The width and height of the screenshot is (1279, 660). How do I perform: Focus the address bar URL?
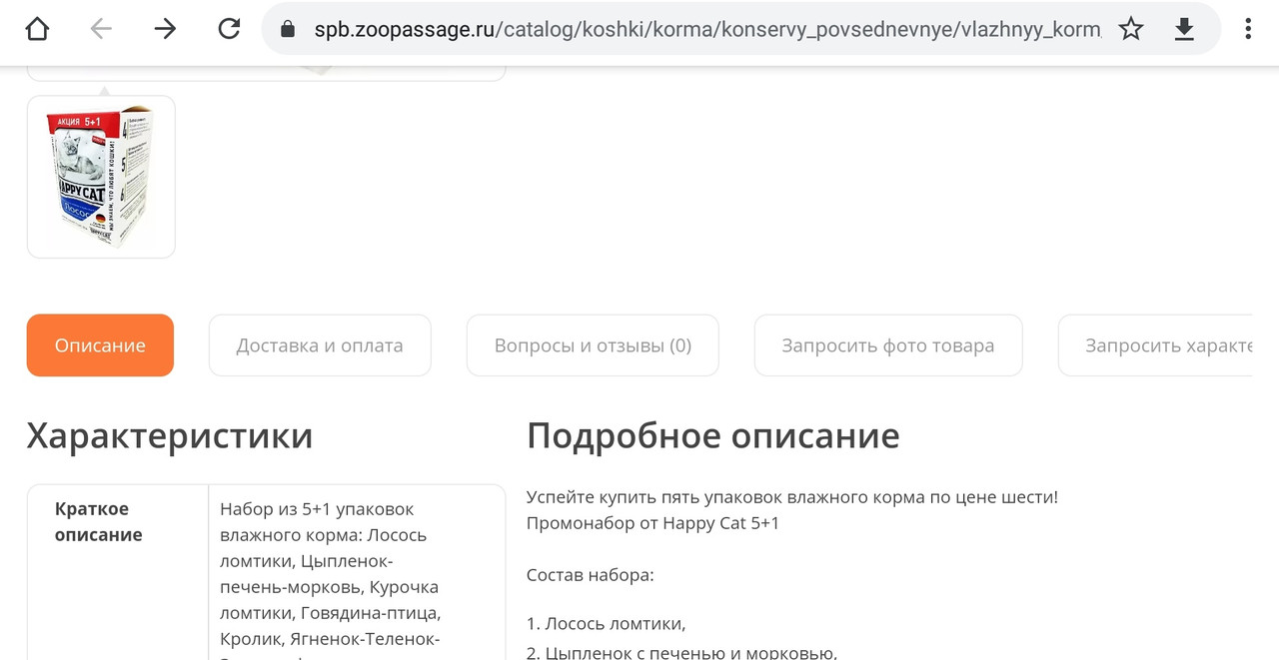707,29
